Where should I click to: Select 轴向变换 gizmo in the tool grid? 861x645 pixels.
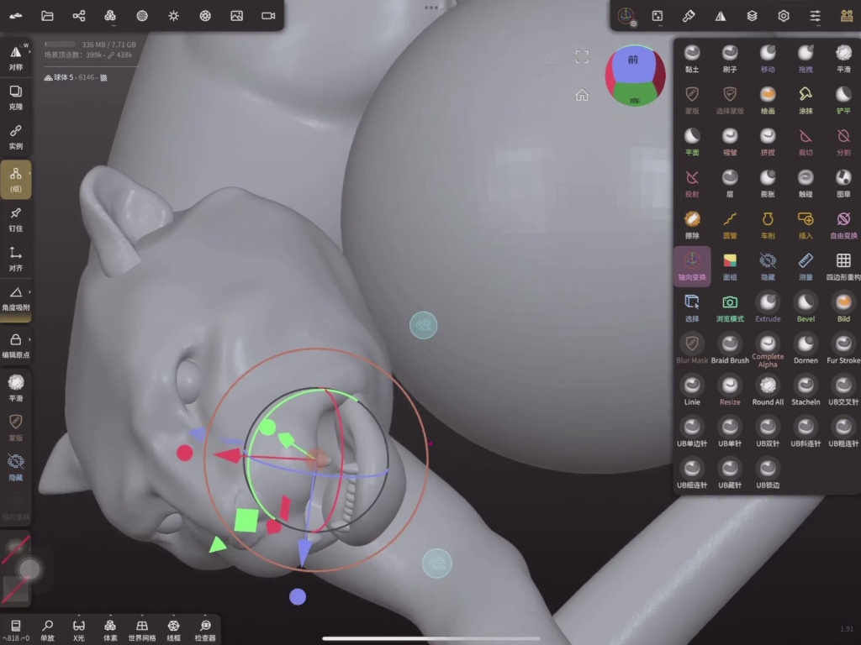692,266
